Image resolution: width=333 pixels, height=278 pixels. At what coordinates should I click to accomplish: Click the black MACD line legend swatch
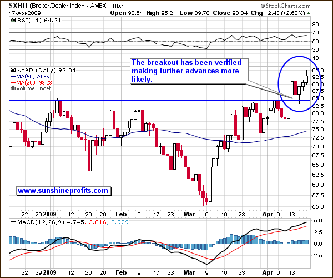click(x=13, y=222)
